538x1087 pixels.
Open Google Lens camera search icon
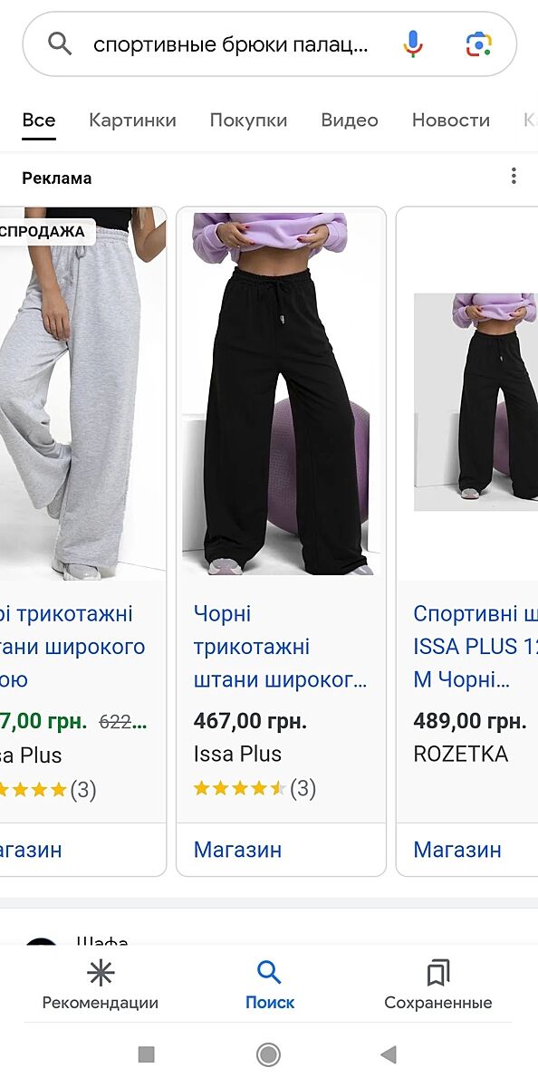click(478, 43)
